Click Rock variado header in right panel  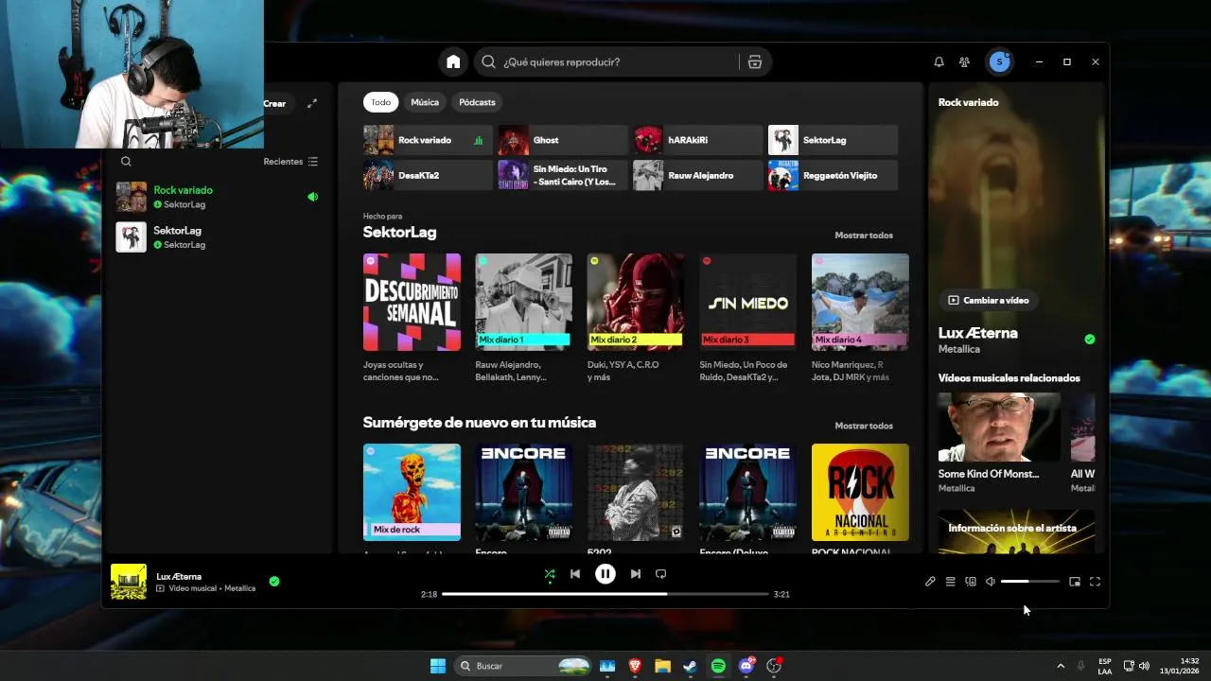968,102
